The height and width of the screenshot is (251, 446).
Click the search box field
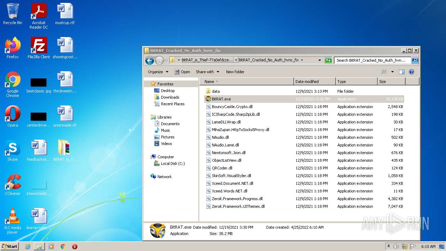coord(372,60)
